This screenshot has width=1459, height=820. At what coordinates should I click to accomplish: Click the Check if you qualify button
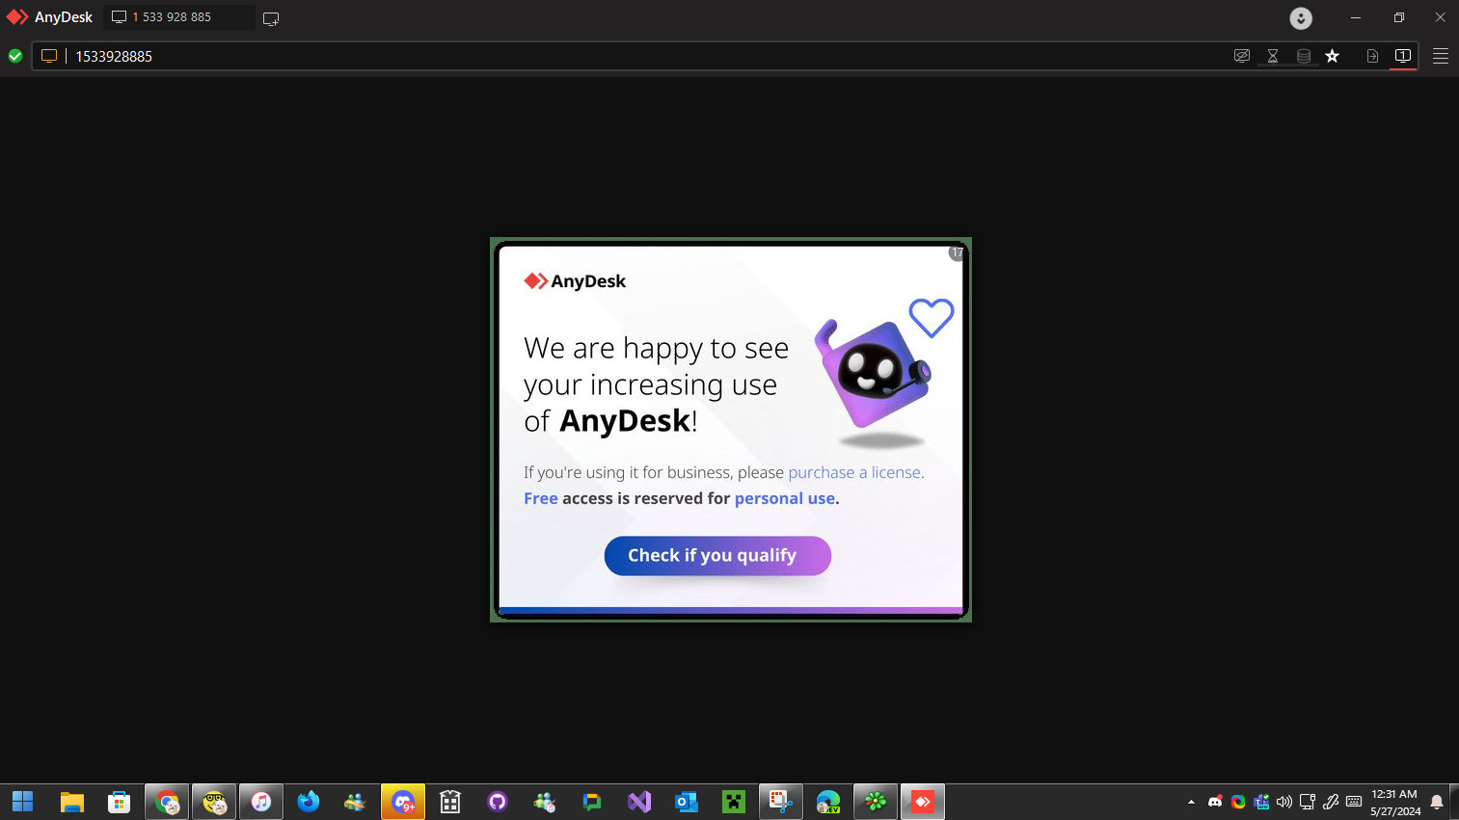click(x=717, y=556)
